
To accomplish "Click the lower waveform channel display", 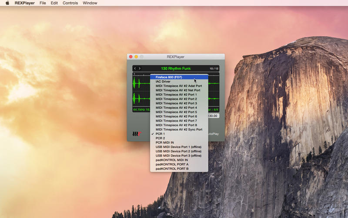I will (x=142, y=99).
